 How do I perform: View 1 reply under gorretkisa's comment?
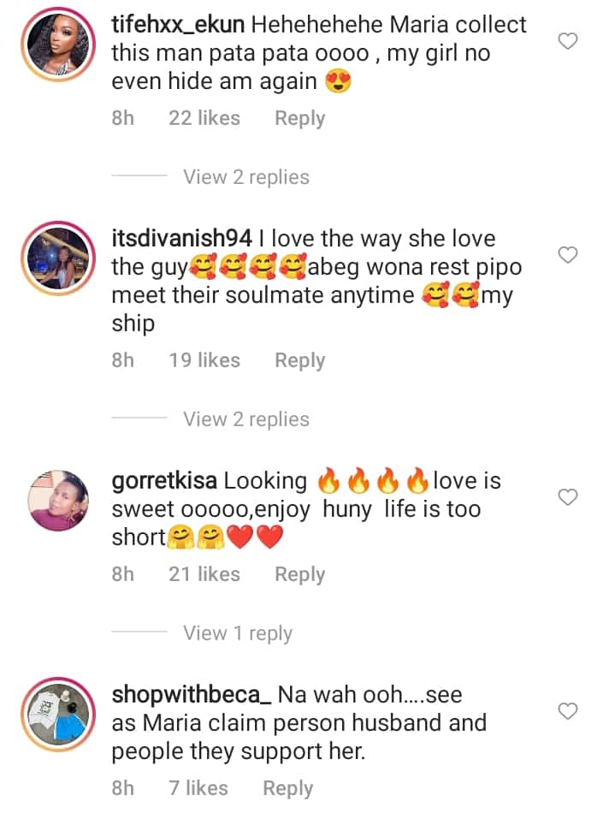[x=238, y=633]
